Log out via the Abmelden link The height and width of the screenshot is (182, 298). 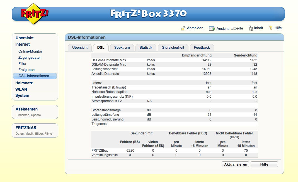coord(195,28)
